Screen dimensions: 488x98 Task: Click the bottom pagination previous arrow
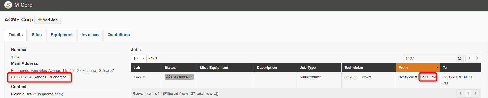pyautogui.click(x=461, y=93)
